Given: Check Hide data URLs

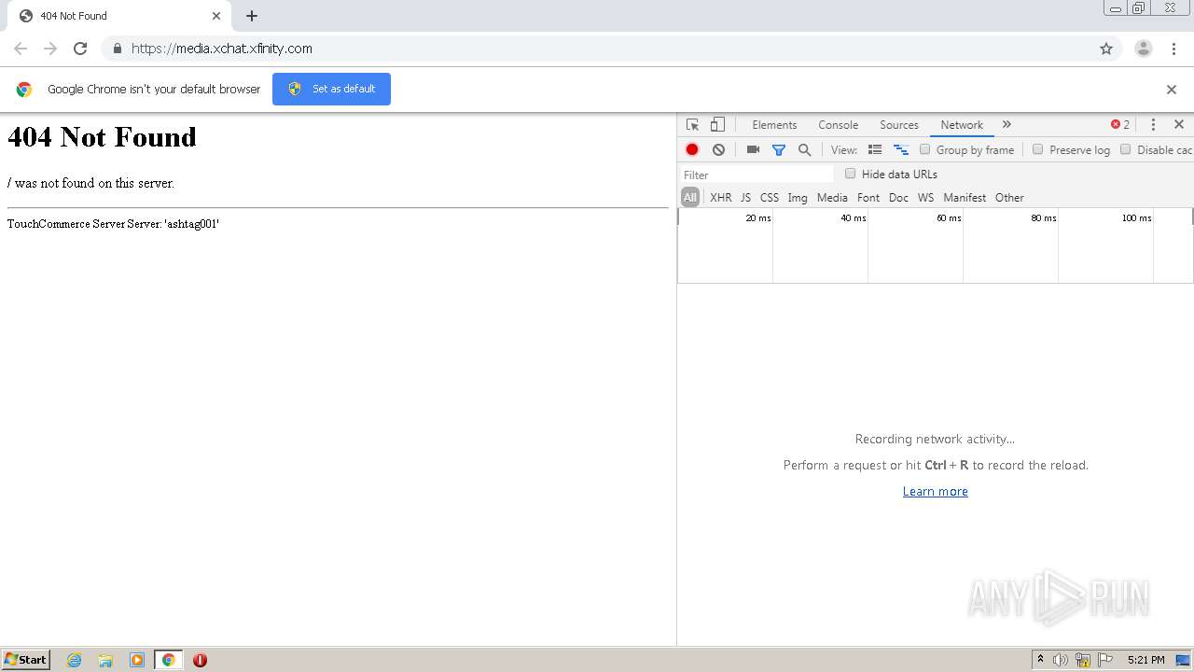Looking at the screenshot, I should click(x=850, y=174).
